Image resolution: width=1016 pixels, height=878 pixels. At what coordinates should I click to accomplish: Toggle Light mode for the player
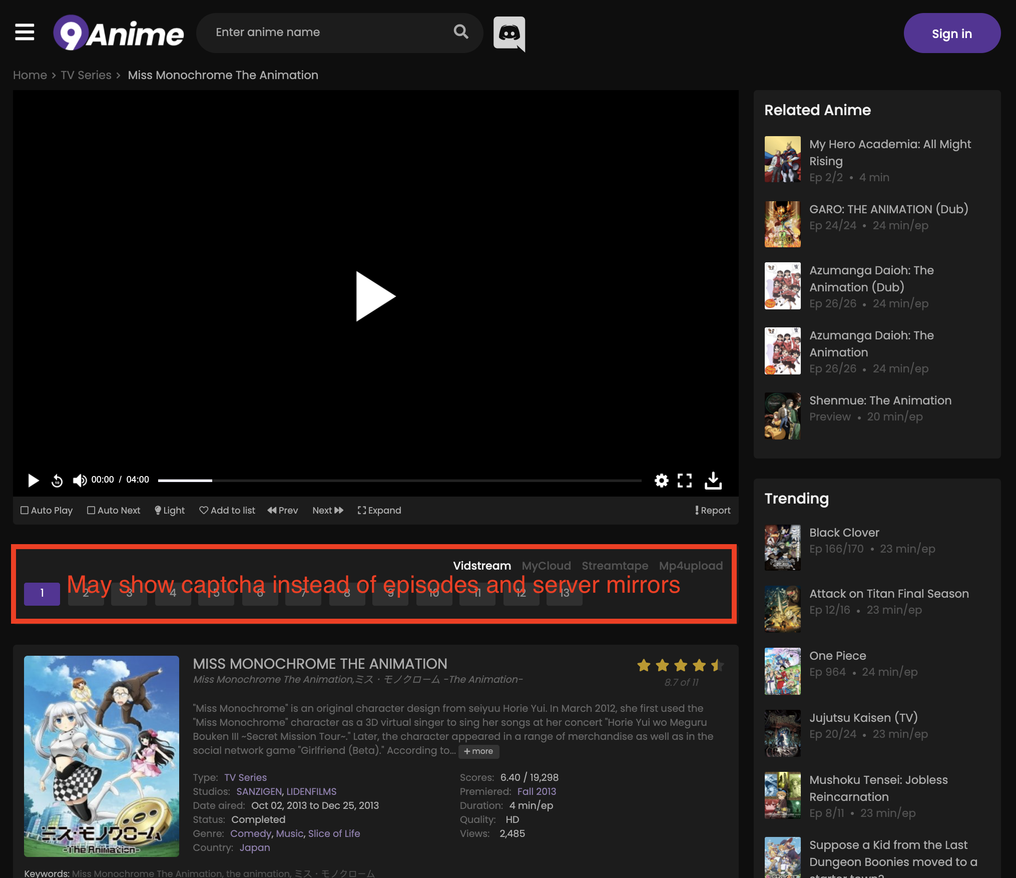(169, 510)
